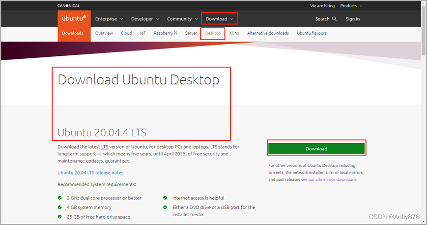This screenshot has height=225, width=427.
Task: Open the Raspberry Pi tab
Action: coord(165,33)
